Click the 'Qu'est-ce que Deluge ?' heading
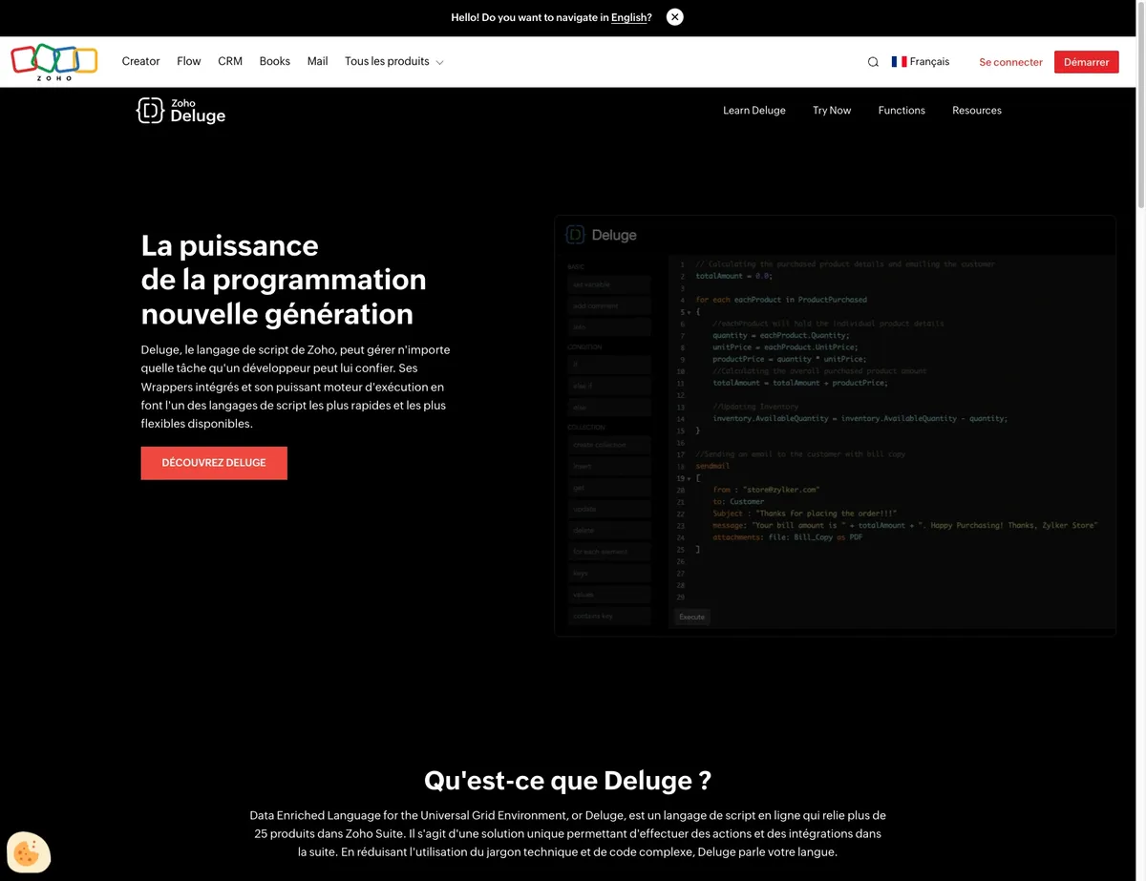 567,781
